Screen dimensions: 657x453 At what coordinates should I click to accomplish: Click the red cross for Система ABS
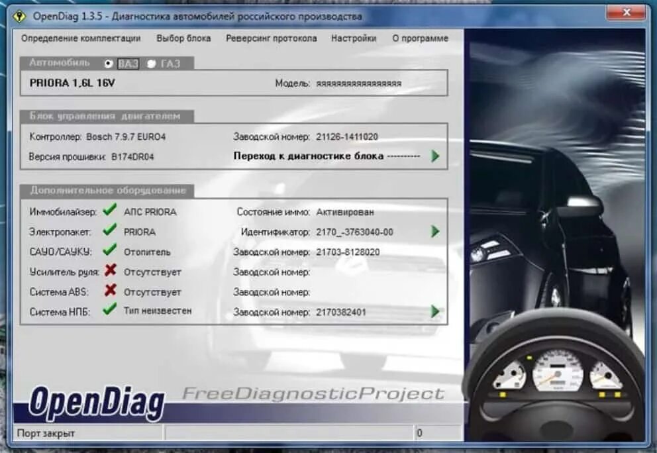click(110, 290)
